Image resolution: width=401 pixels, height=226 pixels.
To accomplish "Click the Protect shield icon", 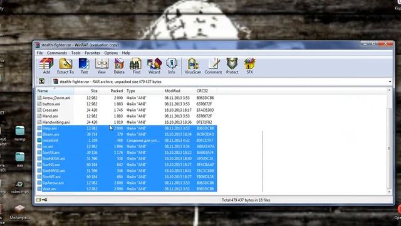I will [x=232, y=65].
